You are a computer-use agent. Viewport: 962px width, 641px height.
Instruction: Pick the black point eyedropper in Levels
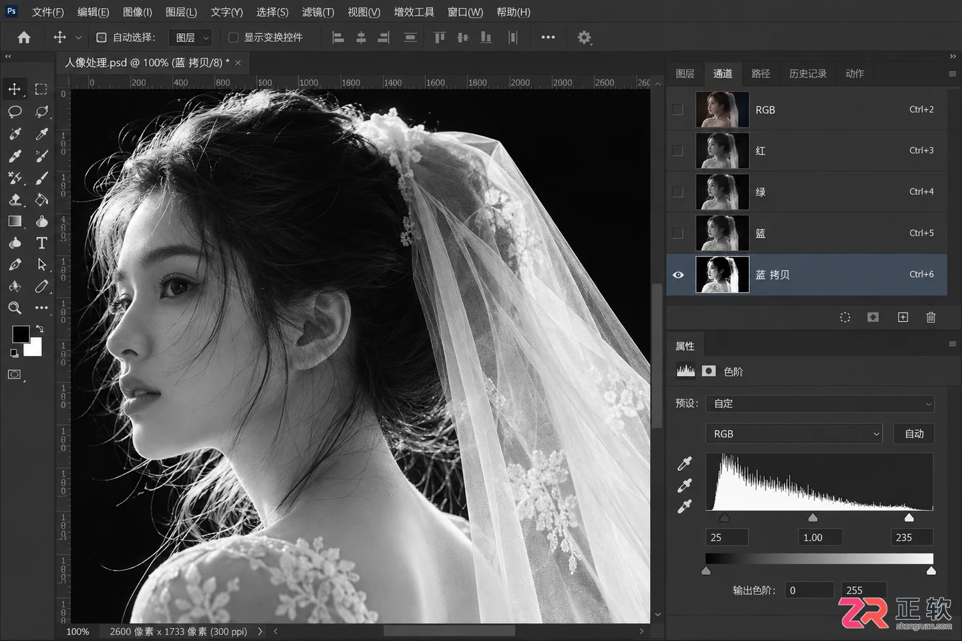coord(685,463)
